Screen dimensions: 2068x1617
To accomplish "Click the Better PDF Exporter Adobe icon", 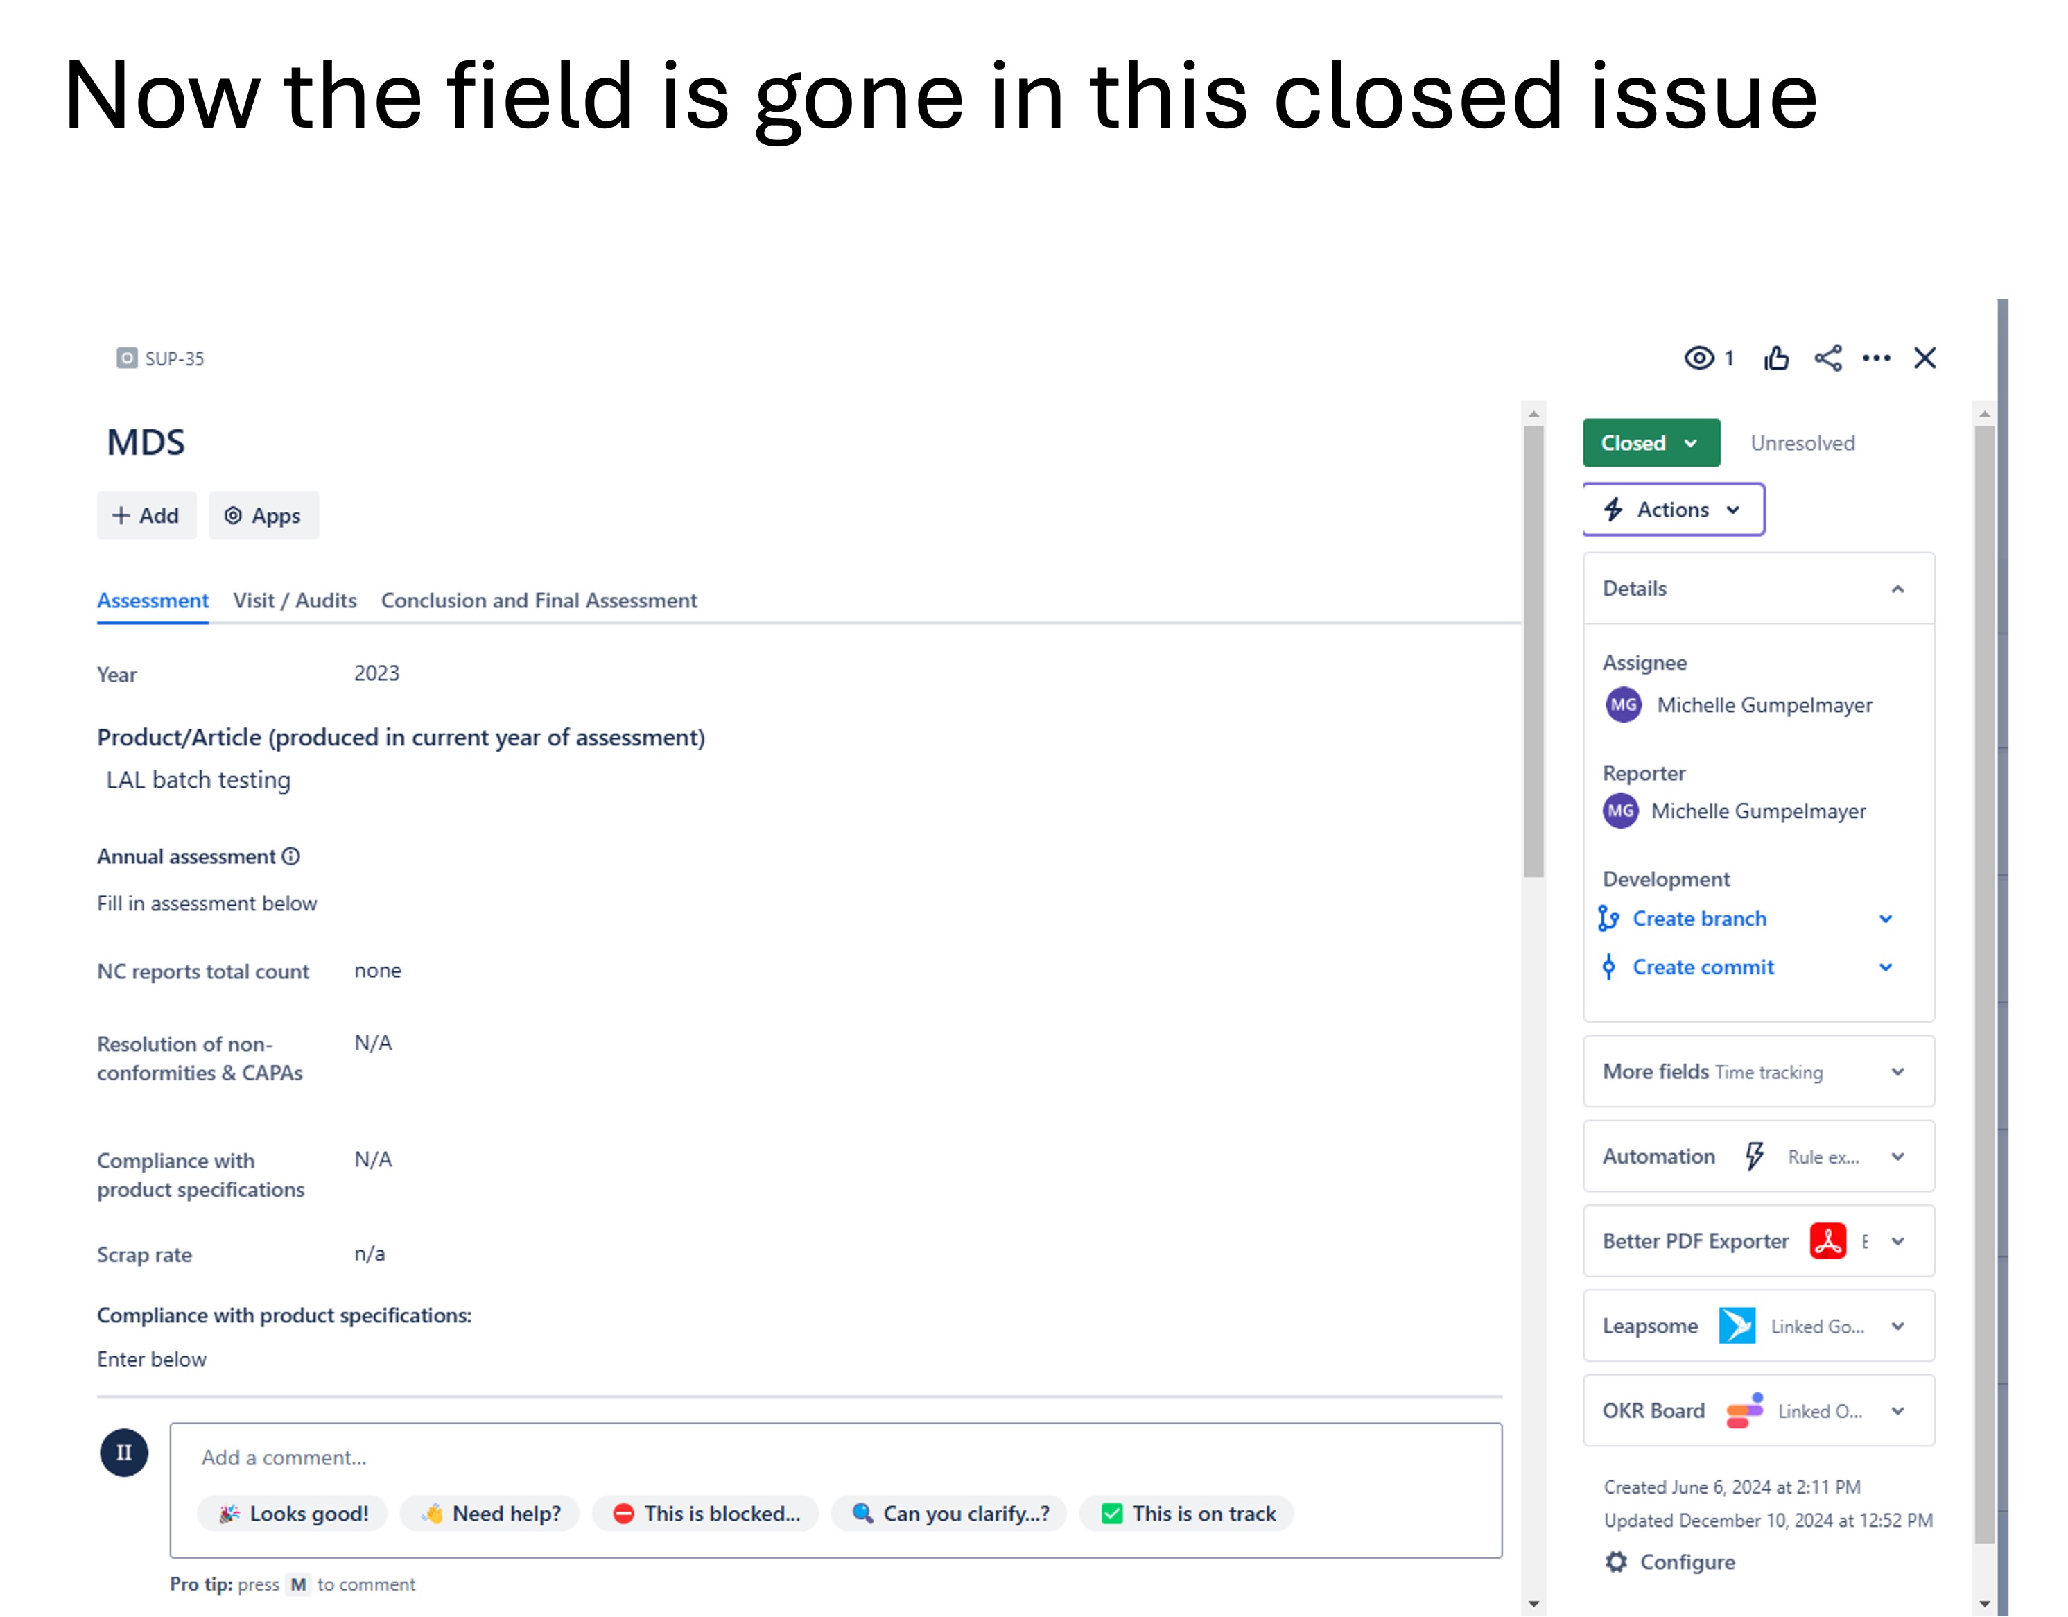I will coord(1828,1242).
